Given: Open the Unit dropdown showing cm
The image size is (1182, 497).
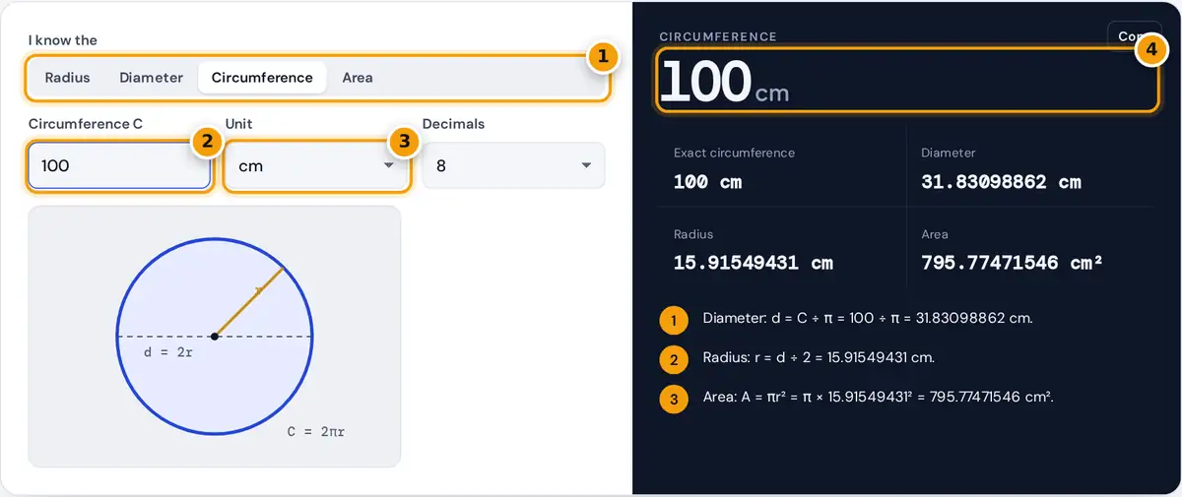Looking at the screenshot, I should coord(316,165).
